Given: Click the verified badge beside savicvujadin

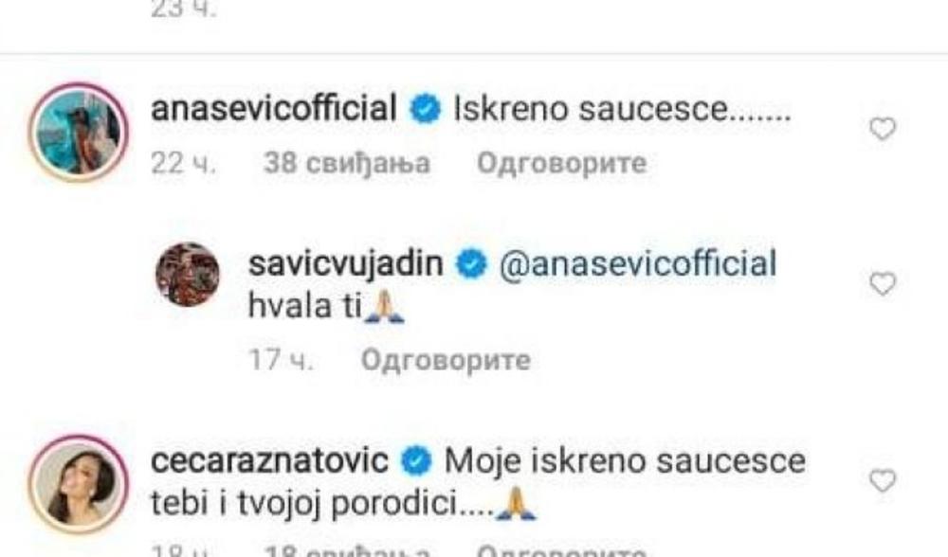Looking at the screenshot, I should (470, 264).
